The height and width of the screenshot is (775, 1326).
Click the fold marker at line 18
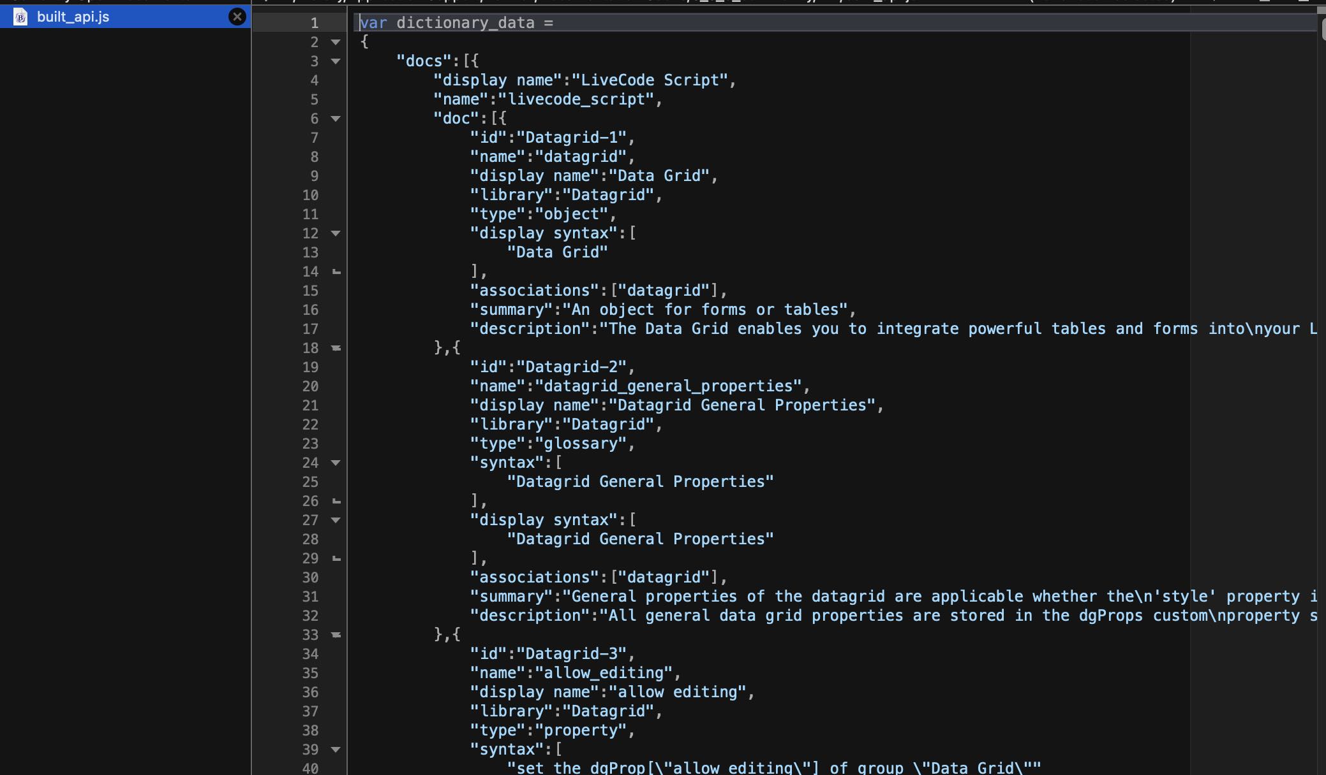(336, 348)
